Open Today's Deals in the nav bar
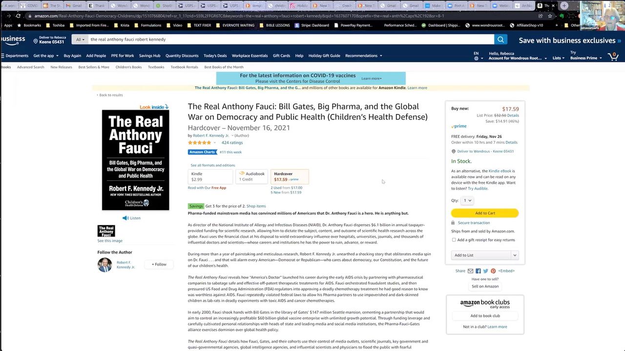Screen dimensions: 625x351 [x=215, y=56]
